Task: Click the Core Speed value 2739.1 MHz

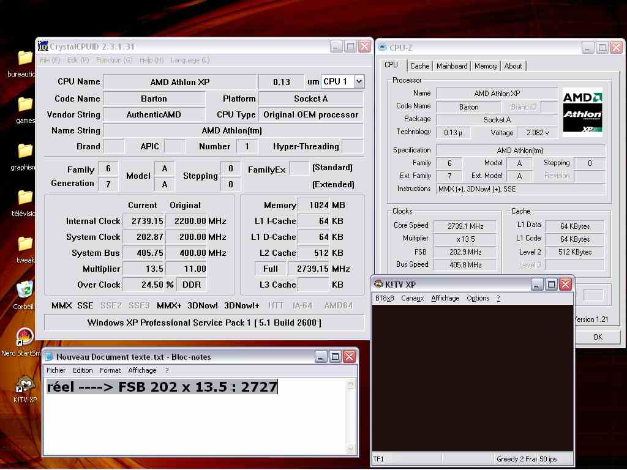Action: [x=465, y=226]
